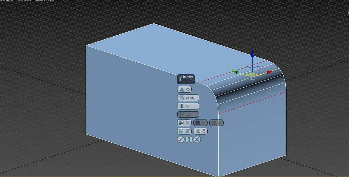The height and width of the screenshot is (177, 349).
Task: Click the green Y axis gizmo arrow
Action: tap(235, 72)
